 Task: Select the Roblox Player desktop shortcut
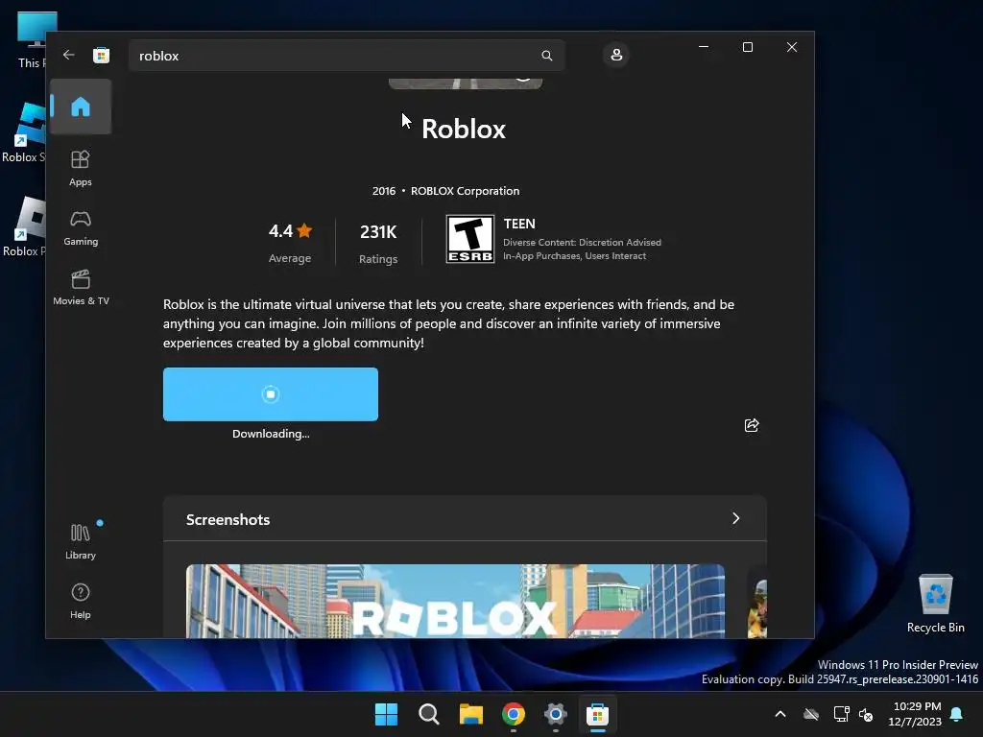tap(24, 226)
